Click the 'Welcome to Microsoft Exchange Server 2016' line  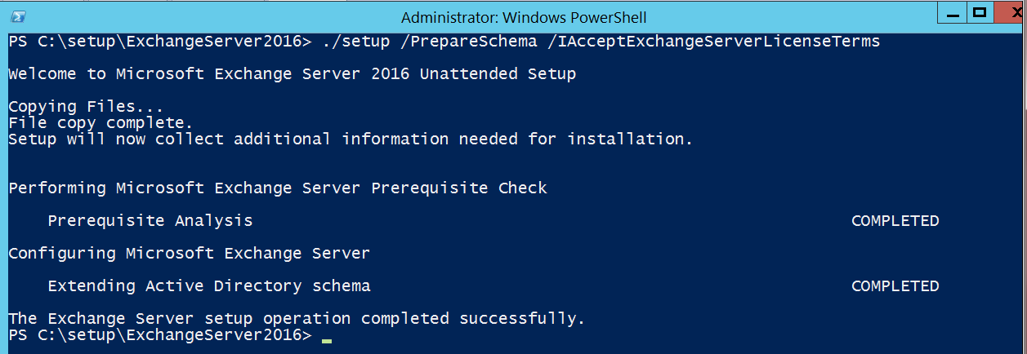coord(292,74)
